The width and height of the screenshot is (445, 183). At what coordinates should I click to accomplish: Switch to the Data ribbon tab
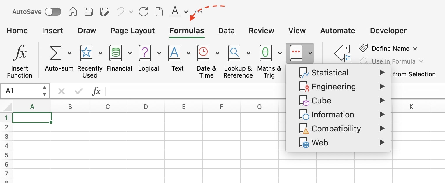click(226, 31)
